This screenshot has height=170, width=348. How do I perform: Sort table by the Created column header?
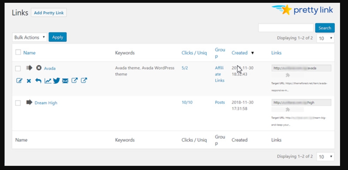[x=240, y=53]
